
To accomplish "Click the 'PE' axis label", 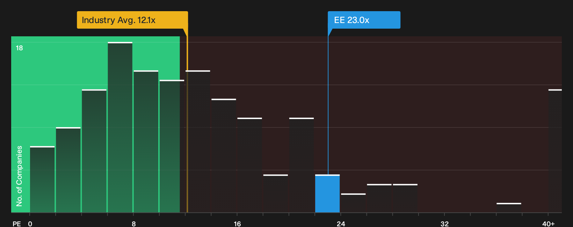I will (x=17, y=224).
